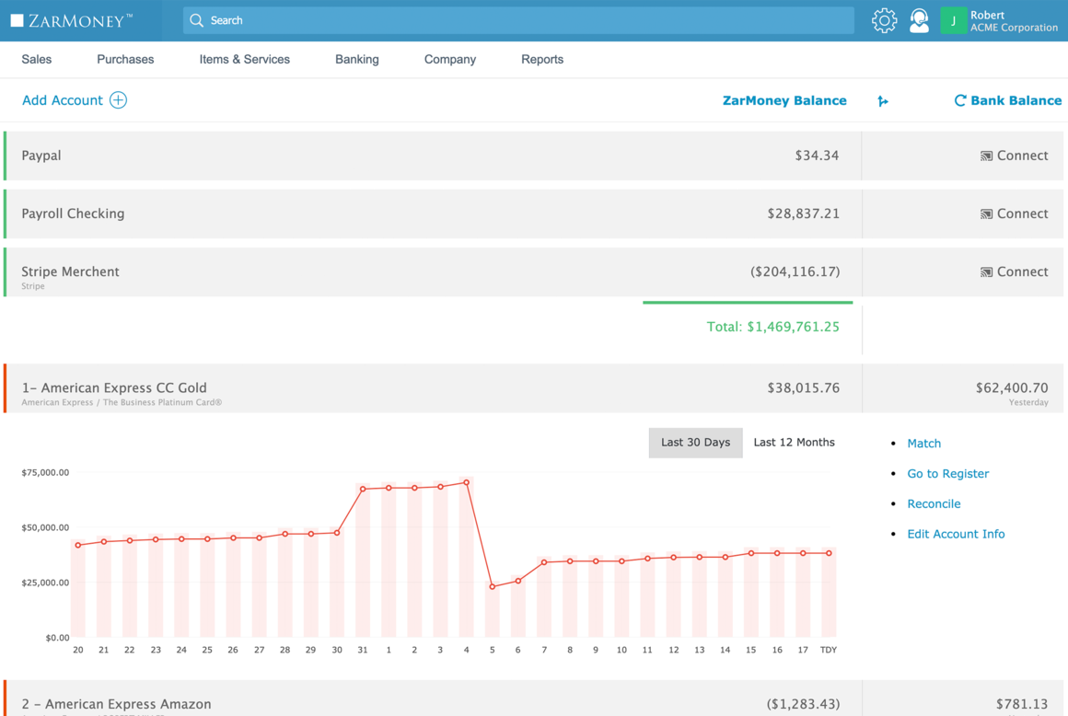
Task: Focus the Search input field
Action: [518, 20]
